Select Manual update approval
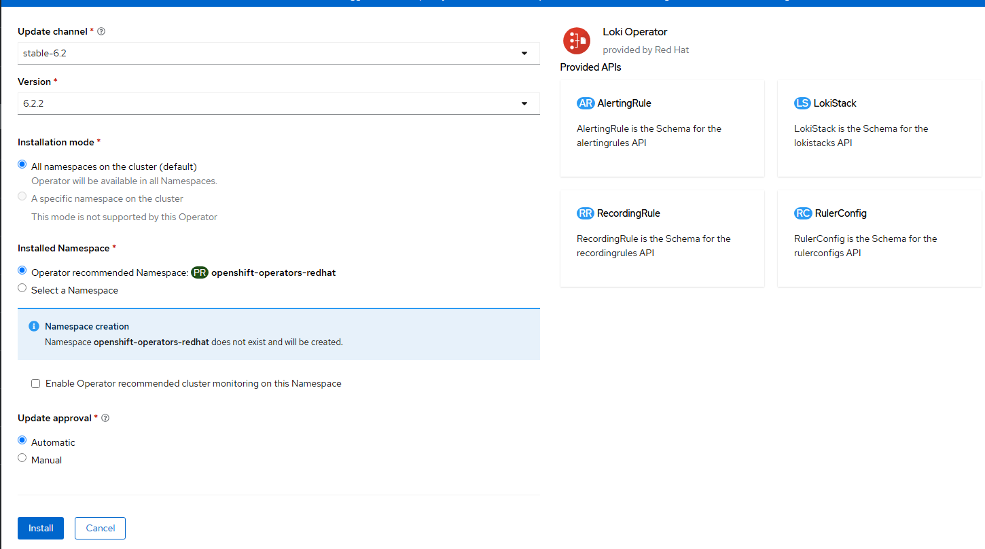 point(22,459)
